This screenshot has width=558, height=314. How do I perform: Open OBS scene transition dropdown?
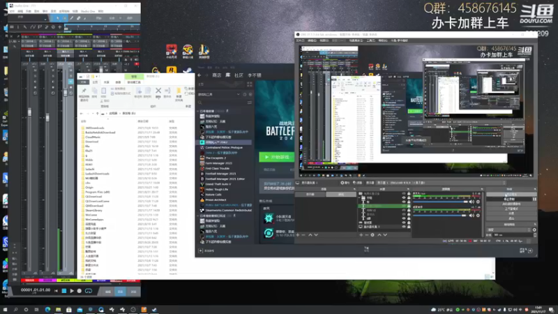tap(508, 230)
